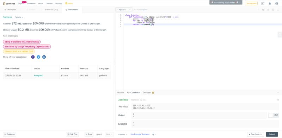Share acceptance on Facebook
Image resolution: width=282 pixels, height=138 pixels.
click(x=33, y=57)
